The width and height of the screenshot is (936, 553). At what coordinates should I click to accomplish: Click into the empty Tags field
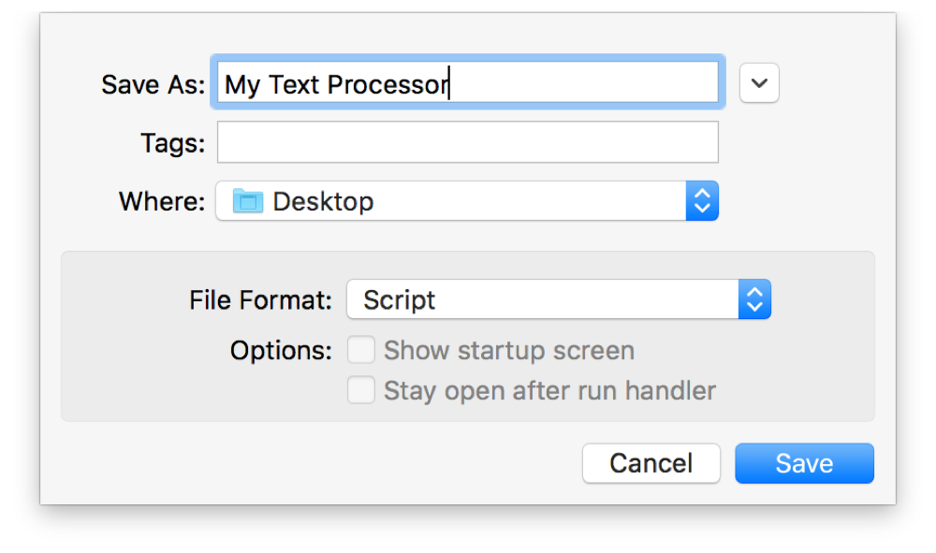tap(467, 142)
